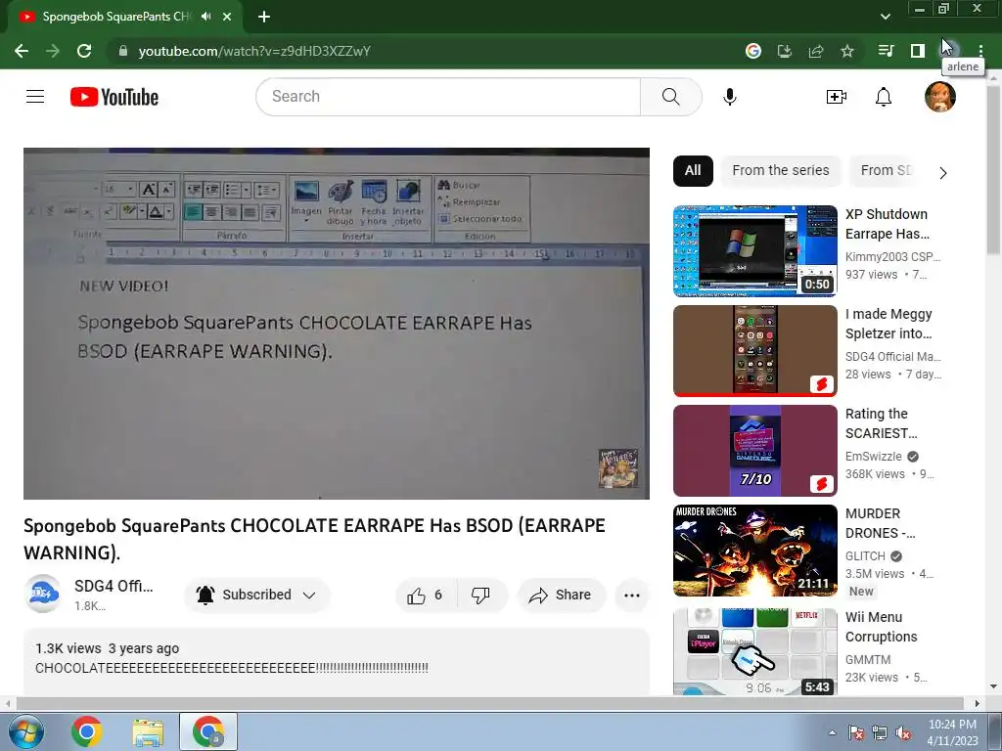
Task: Expand the Subscribed notification dropdown
Action: (x=309, y=596)
